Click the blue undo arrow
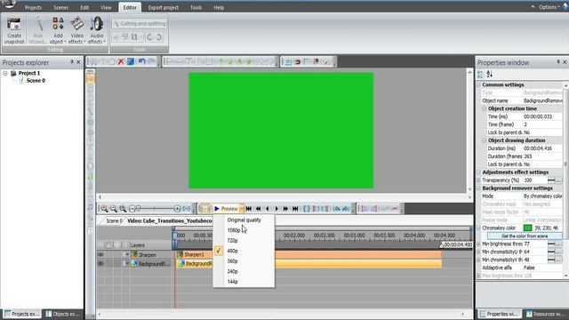 tap(141, 61)
